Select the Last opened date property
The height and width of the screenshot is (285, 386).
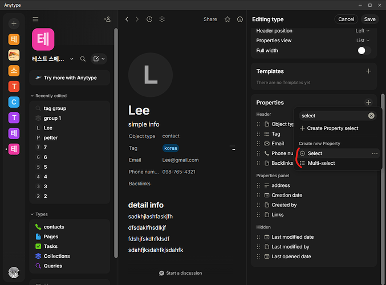pos(314,256)
